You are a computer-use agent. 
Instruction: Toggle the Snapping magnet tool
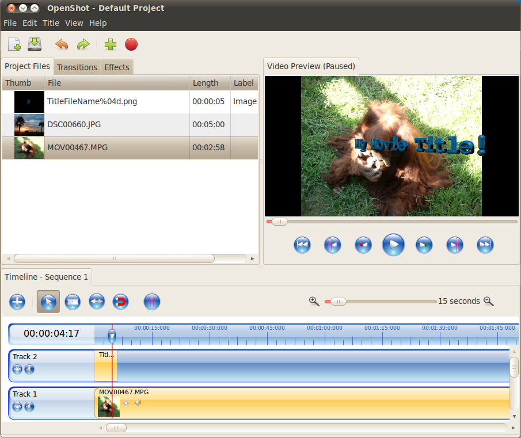(120, 302)
